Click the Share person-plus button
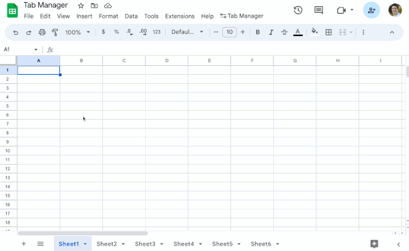409x251 pixels. pyautogui.click(x=372, y=10)
